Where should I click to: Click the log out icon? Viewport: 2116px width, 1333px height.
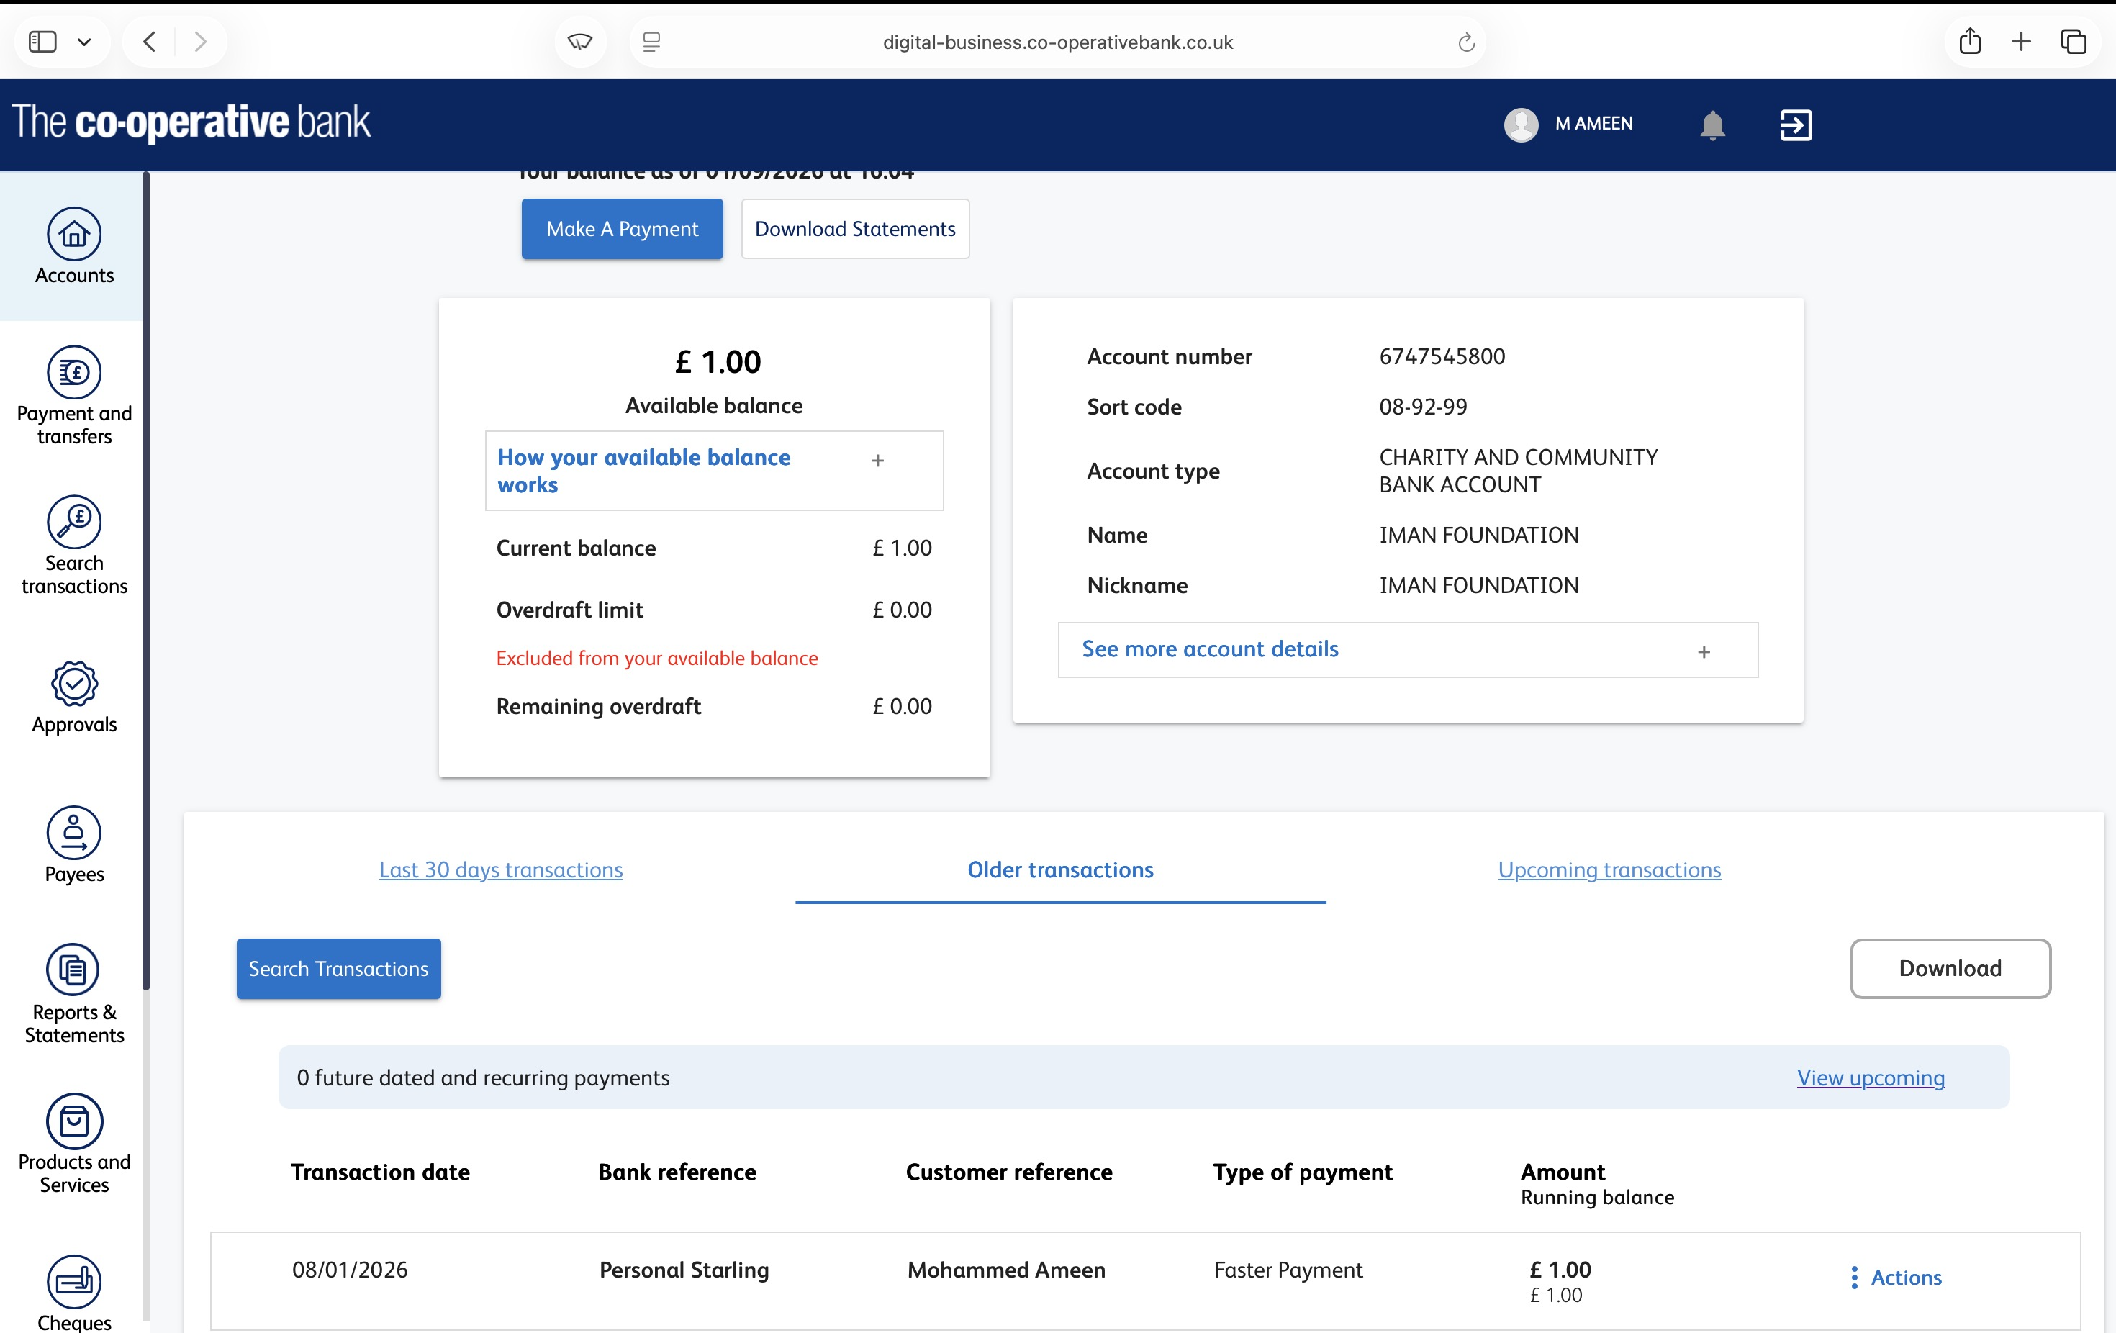click(x=1795, y=125)
